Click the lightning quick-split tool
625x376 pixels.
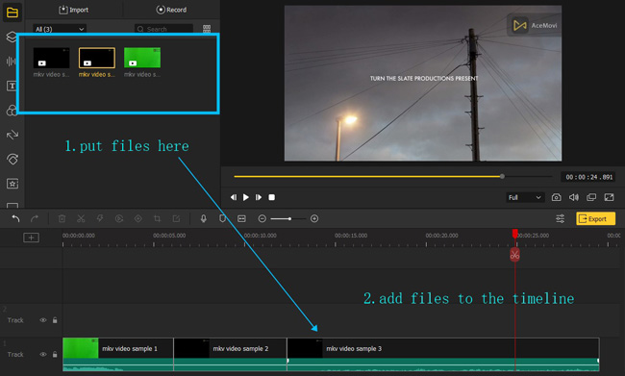(100, 218)
